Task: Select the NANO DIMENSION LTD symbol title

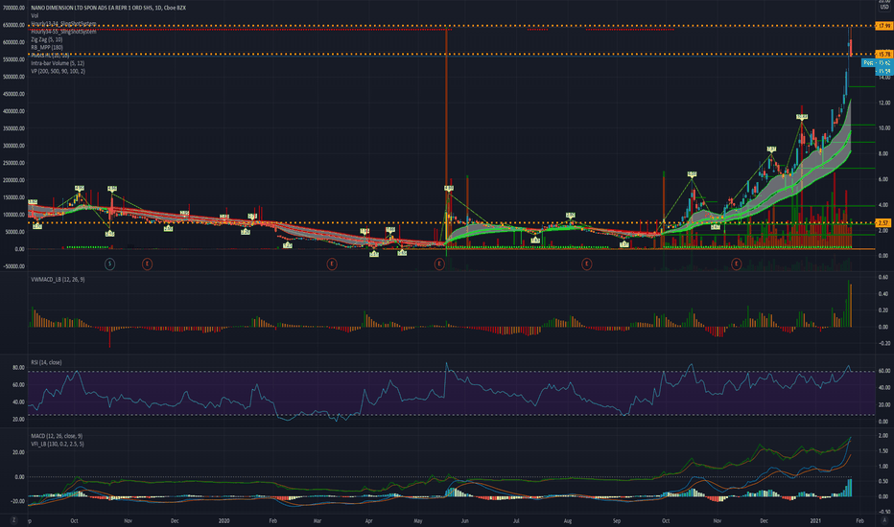Action: click(x=108, y=8)
